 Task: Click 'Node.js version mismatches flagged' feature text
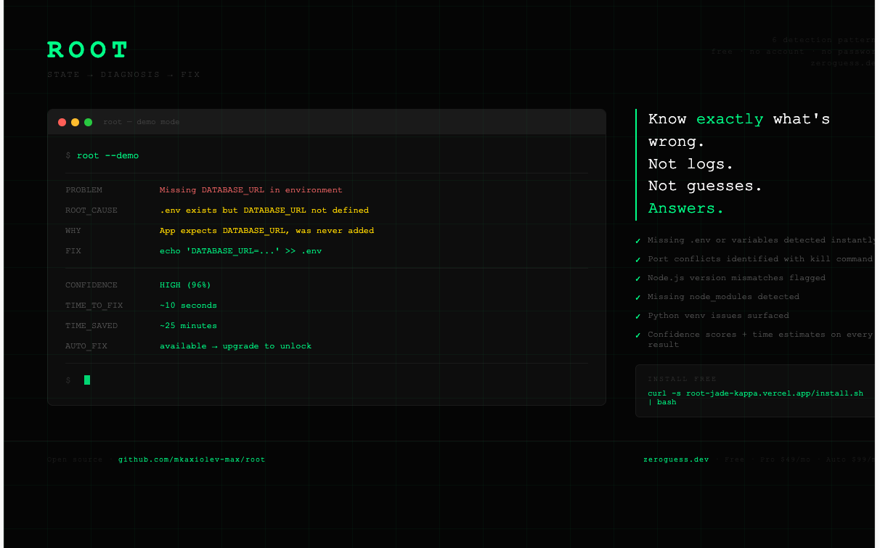(736, 278)
